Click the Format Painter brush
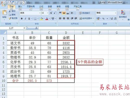The width and height of the screenshot is (130, 98). coord(10,18)
